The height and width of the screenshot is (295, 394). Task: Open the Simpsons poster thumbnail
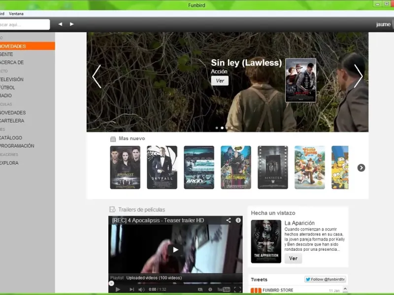(340, 167)
